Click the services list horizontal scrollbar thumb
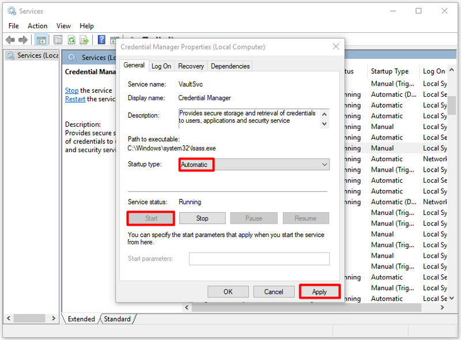461x340 pixels. (307, 307)
